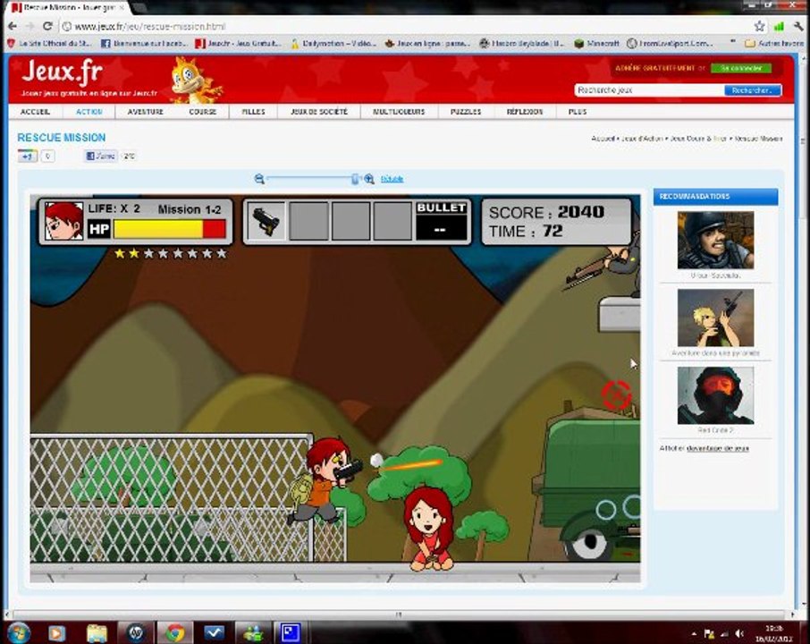Open Windows Media Player from the taskbar

tap(57, 632)
